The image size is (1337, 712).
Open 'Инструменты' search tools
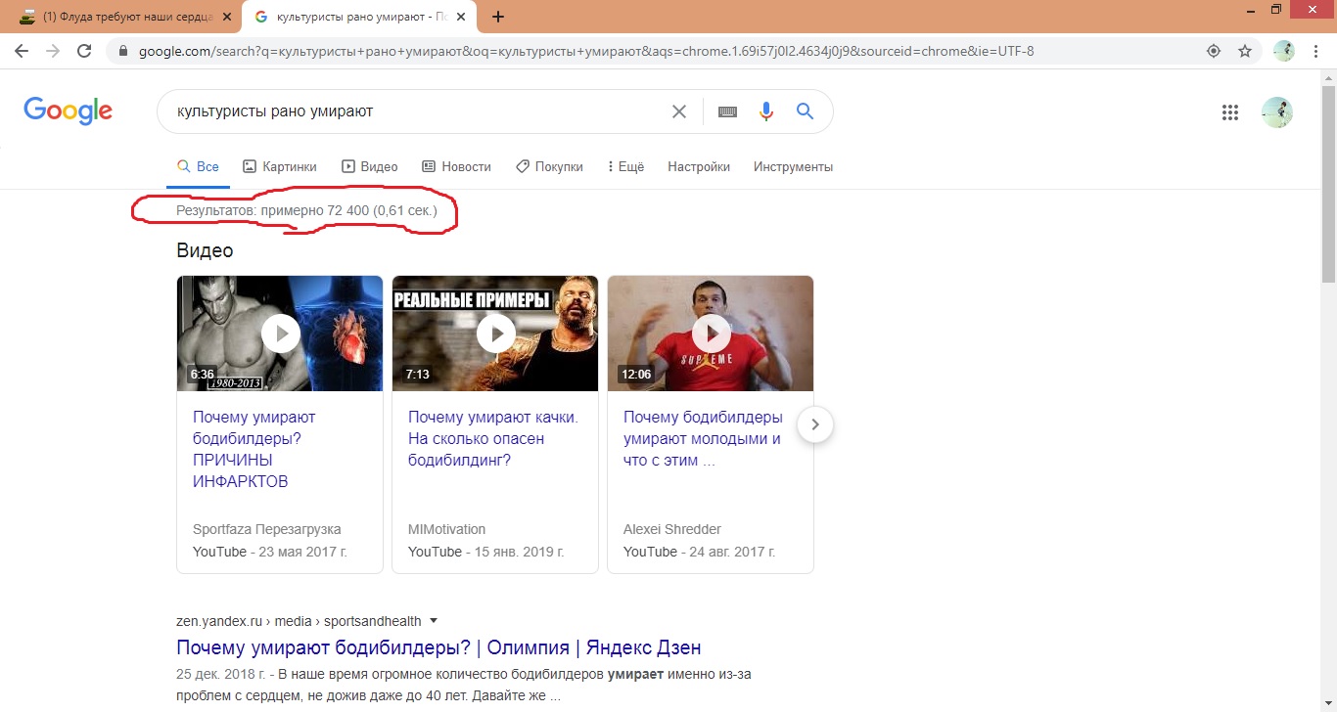click(793, 166)
